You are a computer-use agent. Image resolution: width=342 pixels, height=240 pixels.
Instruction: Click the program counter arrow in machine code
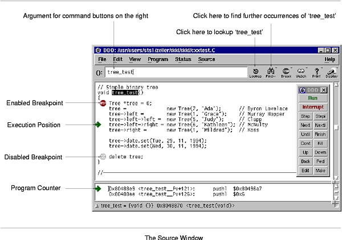click(99, 188)
